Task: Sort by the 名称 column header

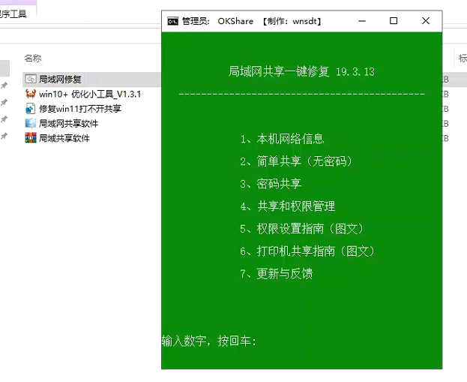Action: pyautogui.click(x=33, y=58)
